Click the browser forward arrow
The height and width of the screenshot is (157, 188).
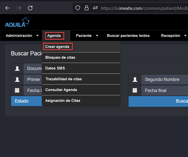19,8
